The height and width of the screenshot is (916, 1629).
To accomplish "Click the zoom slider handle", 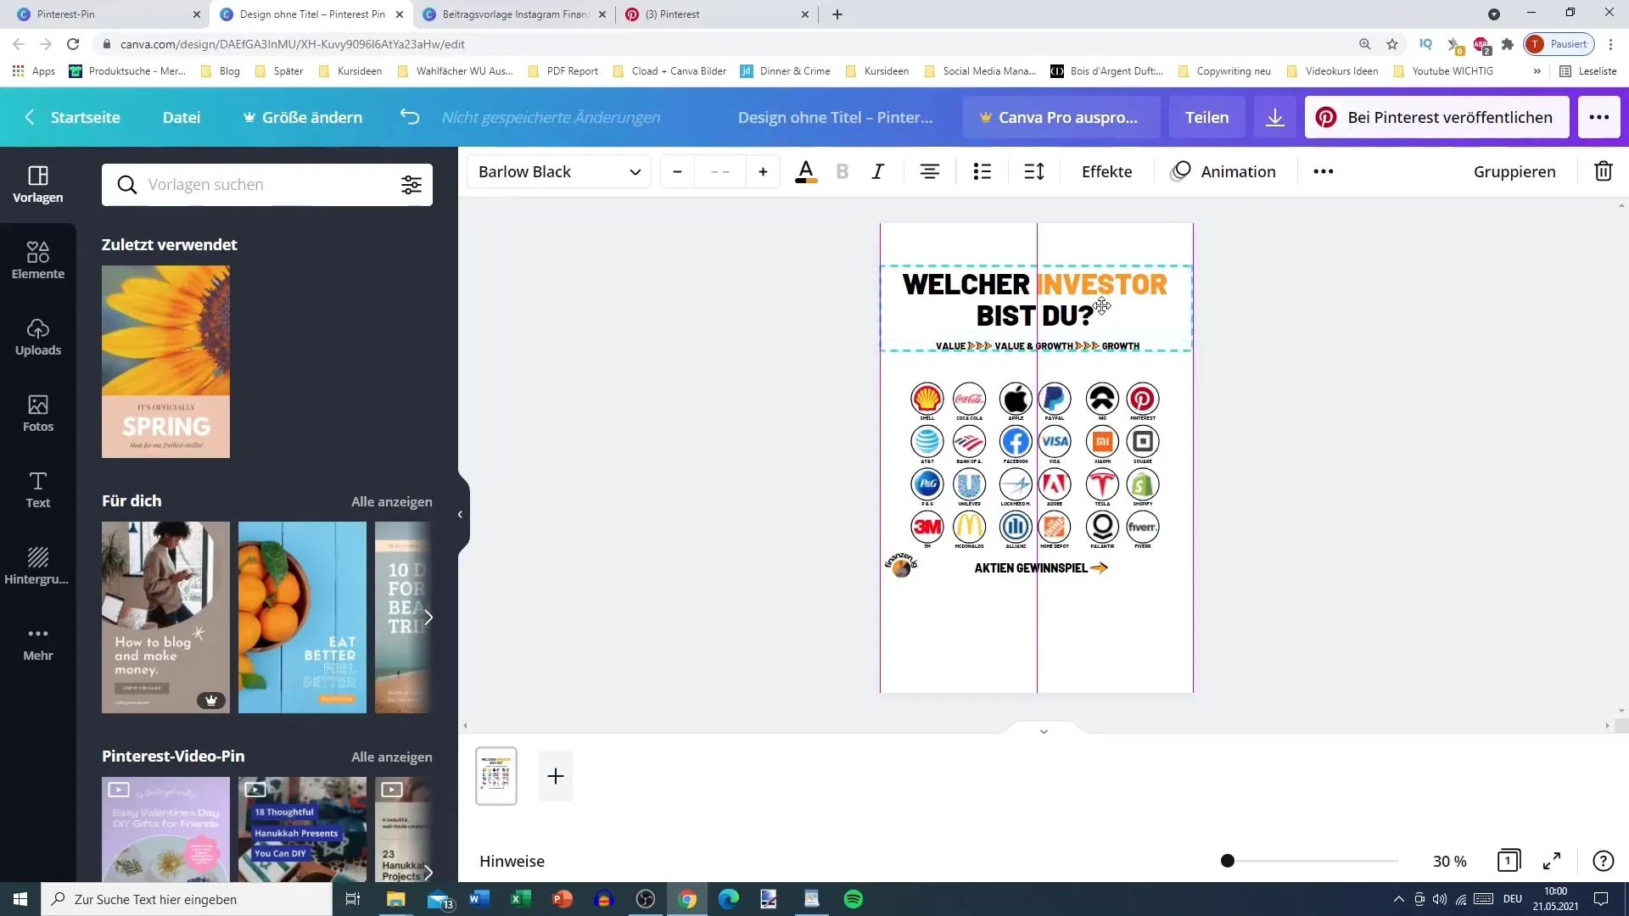I will pos(1227,861).
